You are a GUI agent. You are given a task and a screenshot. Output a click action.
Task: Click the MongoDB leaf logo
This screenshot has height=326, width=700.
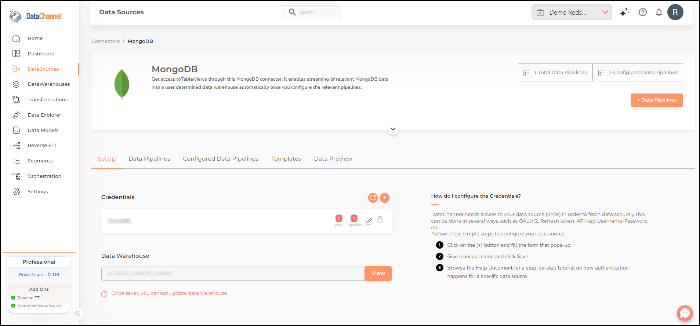(122, 85)
